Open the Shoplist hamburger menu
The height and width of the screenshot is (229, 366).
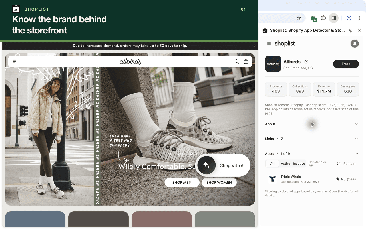[x=269, y=44]
